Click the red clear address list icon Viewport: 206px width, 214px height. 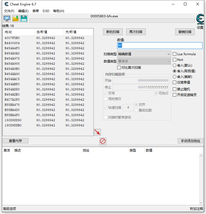[103, 141]
